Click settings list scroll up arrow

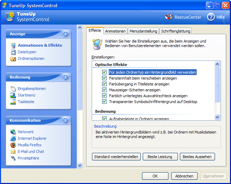point(217,64)
